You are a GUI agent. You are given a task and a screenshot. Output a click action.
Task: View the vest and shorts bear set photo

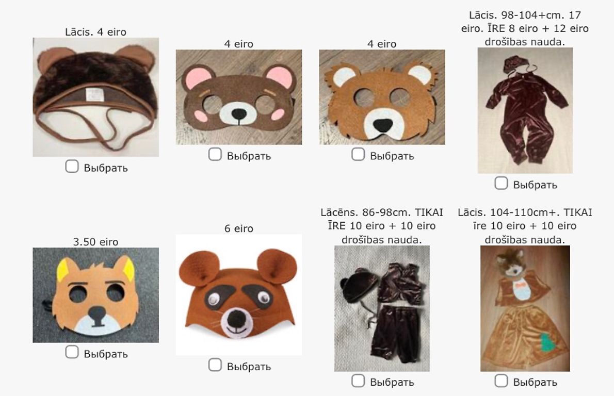(x=382, y=308)
